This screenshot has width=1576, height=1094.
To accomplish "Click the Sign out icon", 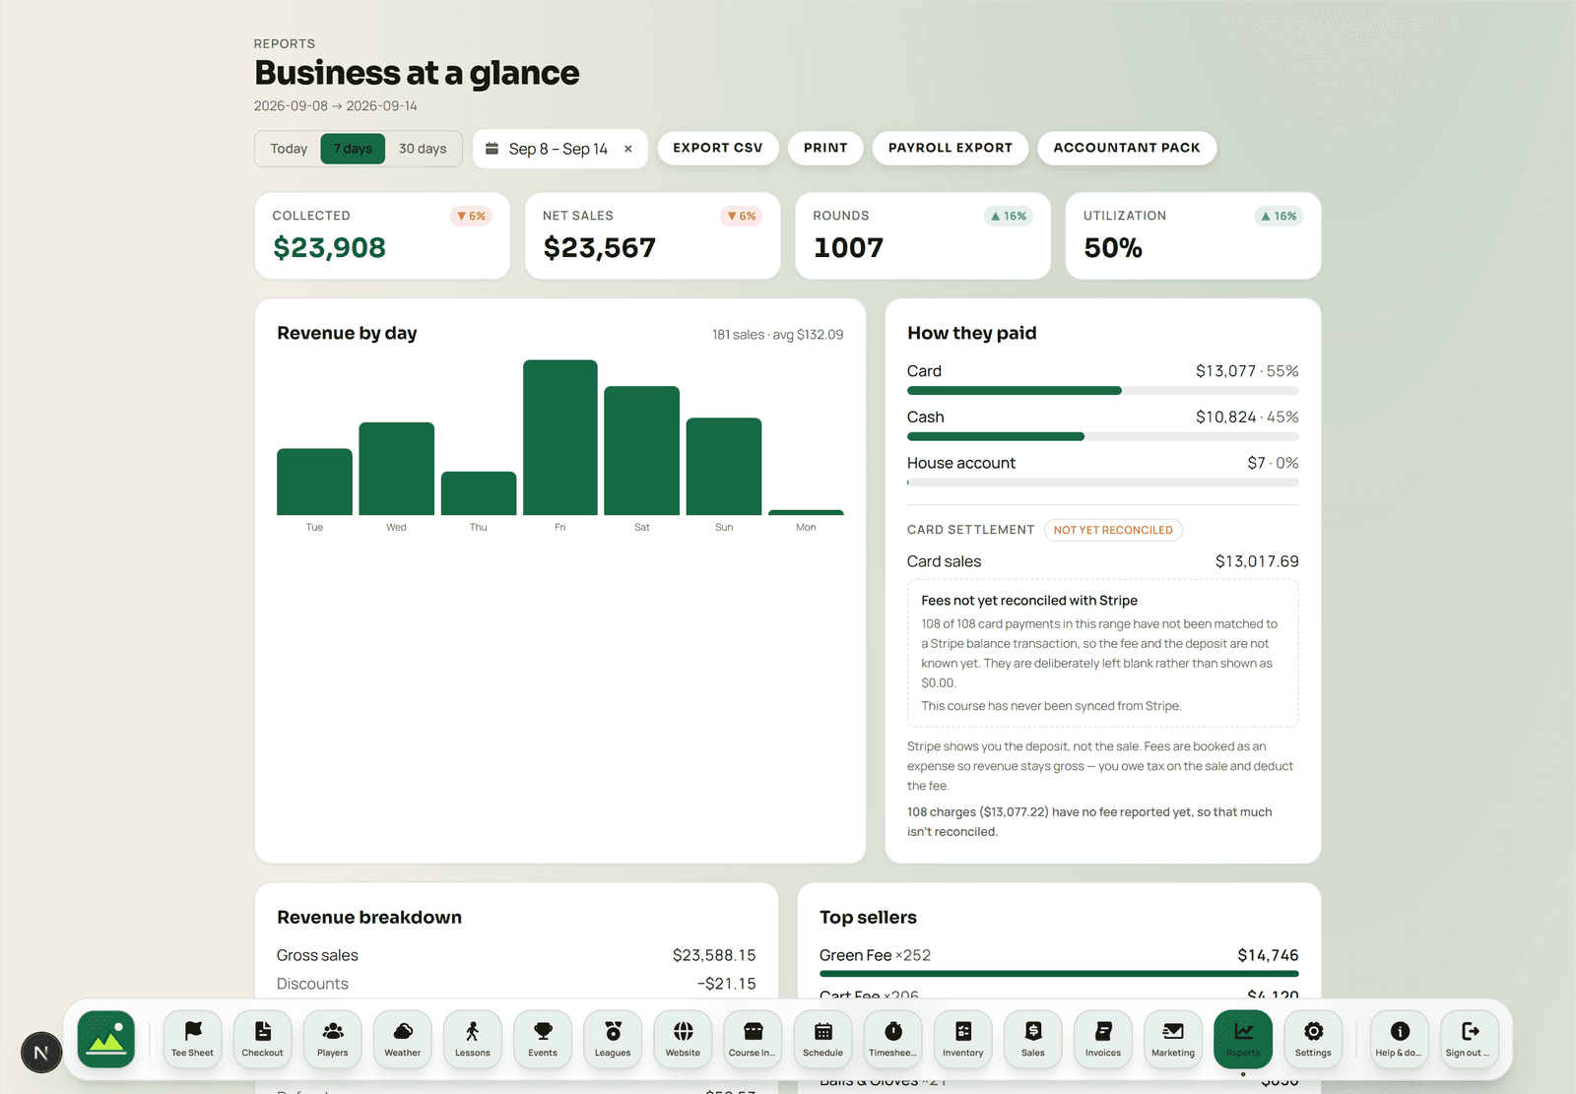I will click(x=1469, y=1039).
